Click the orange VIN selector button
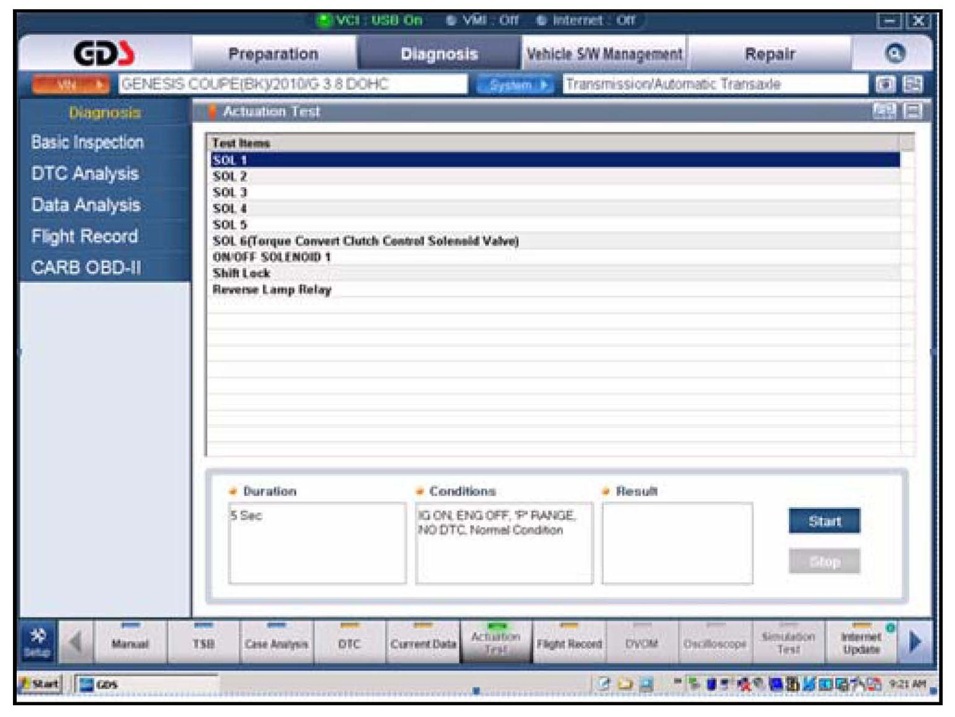The image size is (955, 717). click(70, 85)
